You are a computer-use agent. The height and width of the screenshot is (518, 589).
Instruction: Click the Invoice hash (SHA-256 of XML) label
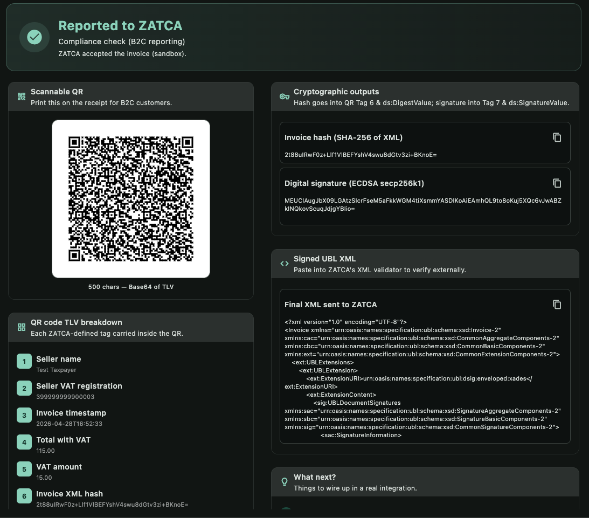click(x=343, y=137)
